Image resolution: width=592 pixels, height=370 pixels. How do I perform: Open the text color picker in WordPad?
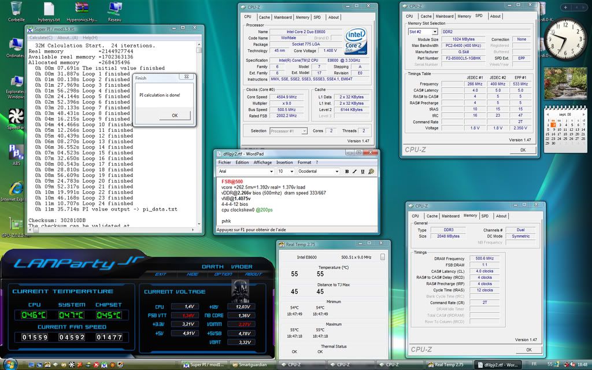click(371, 172)
